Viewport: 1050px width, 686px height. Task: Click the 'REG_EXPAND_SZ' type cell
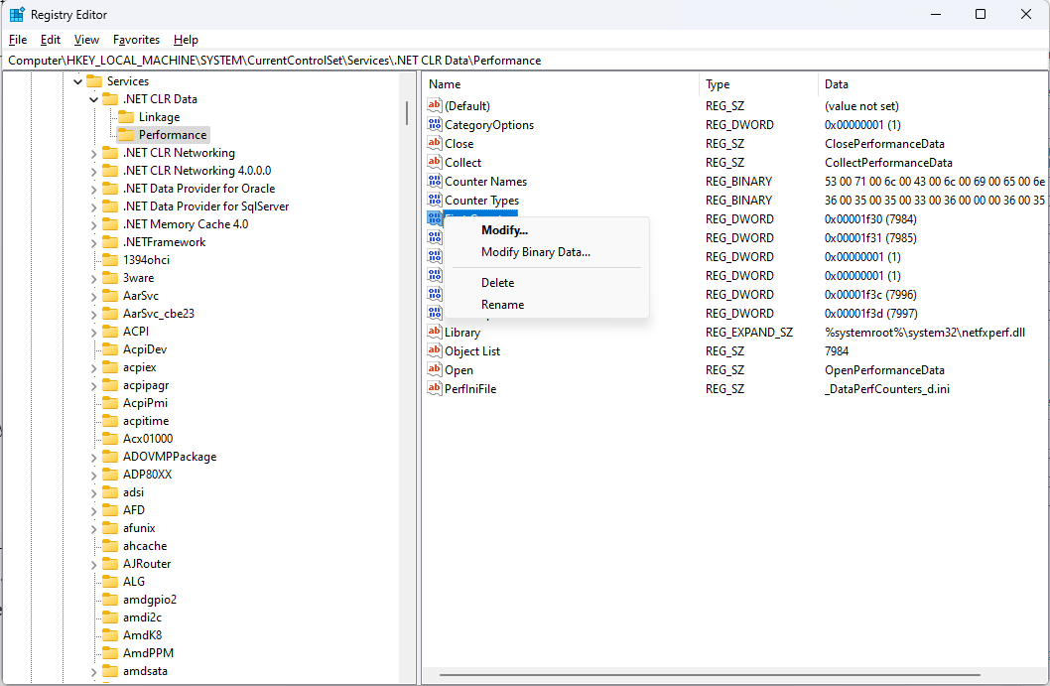748,333
